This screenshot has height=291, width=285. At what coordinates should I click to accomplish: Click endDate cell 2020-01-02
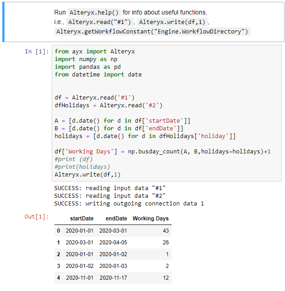pyautogui.click(x=113, y=254)
